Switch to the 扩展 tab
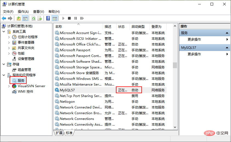 tap(59, 133)
